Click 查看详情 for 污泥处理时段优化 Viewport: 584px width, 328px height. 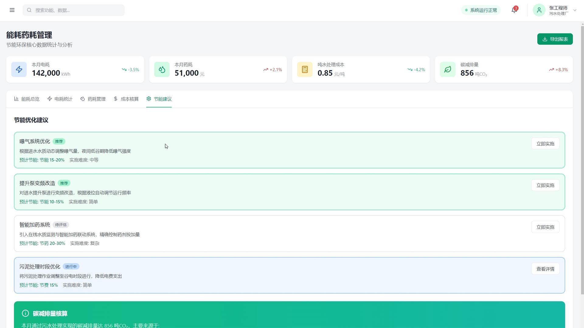click(545, 269)
